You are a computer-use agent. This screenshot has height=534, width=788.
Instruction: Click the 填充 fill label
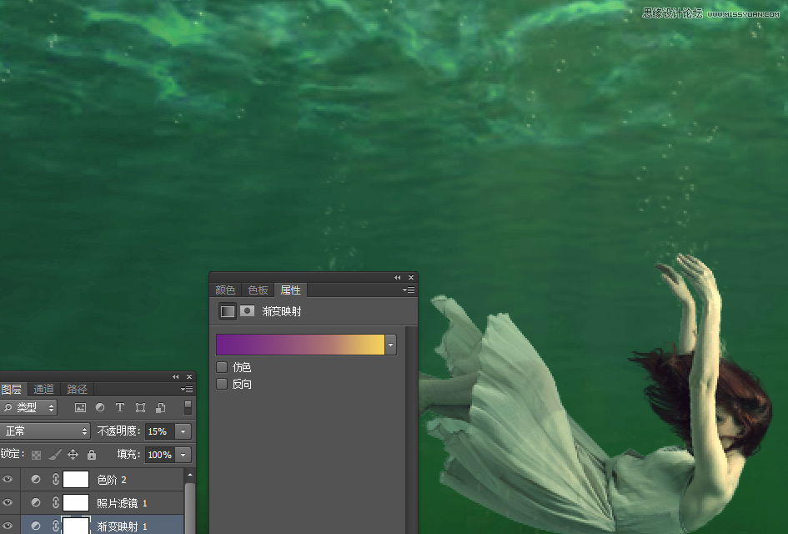(x=128, y=454)
